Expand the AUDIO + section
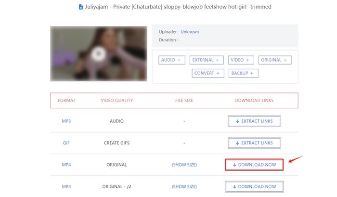The width and height of the screenshot is (337, 197). 172,60
